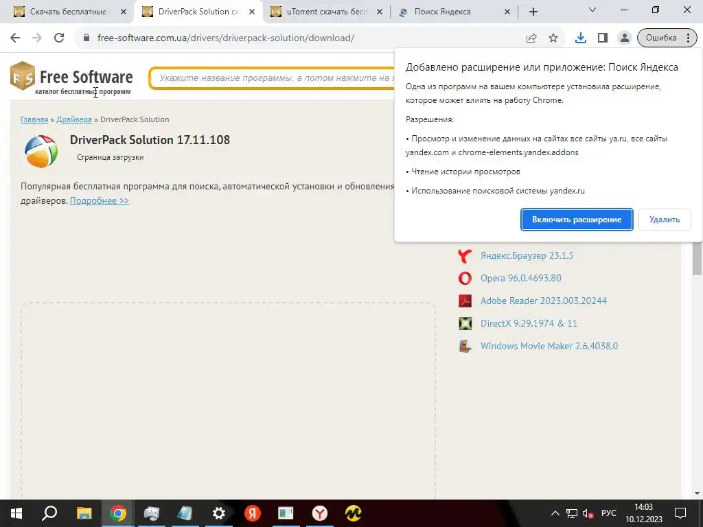Show hidden system tray icons

tap(555, 513)
